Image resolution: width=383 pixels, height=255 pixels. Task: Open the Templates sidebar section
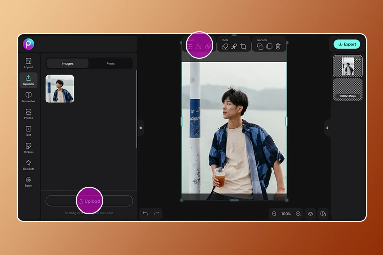tap(28, 97)
